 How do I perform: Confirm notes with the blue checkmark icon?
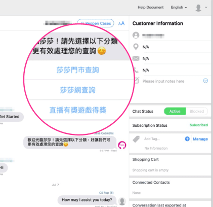point(205,81)
